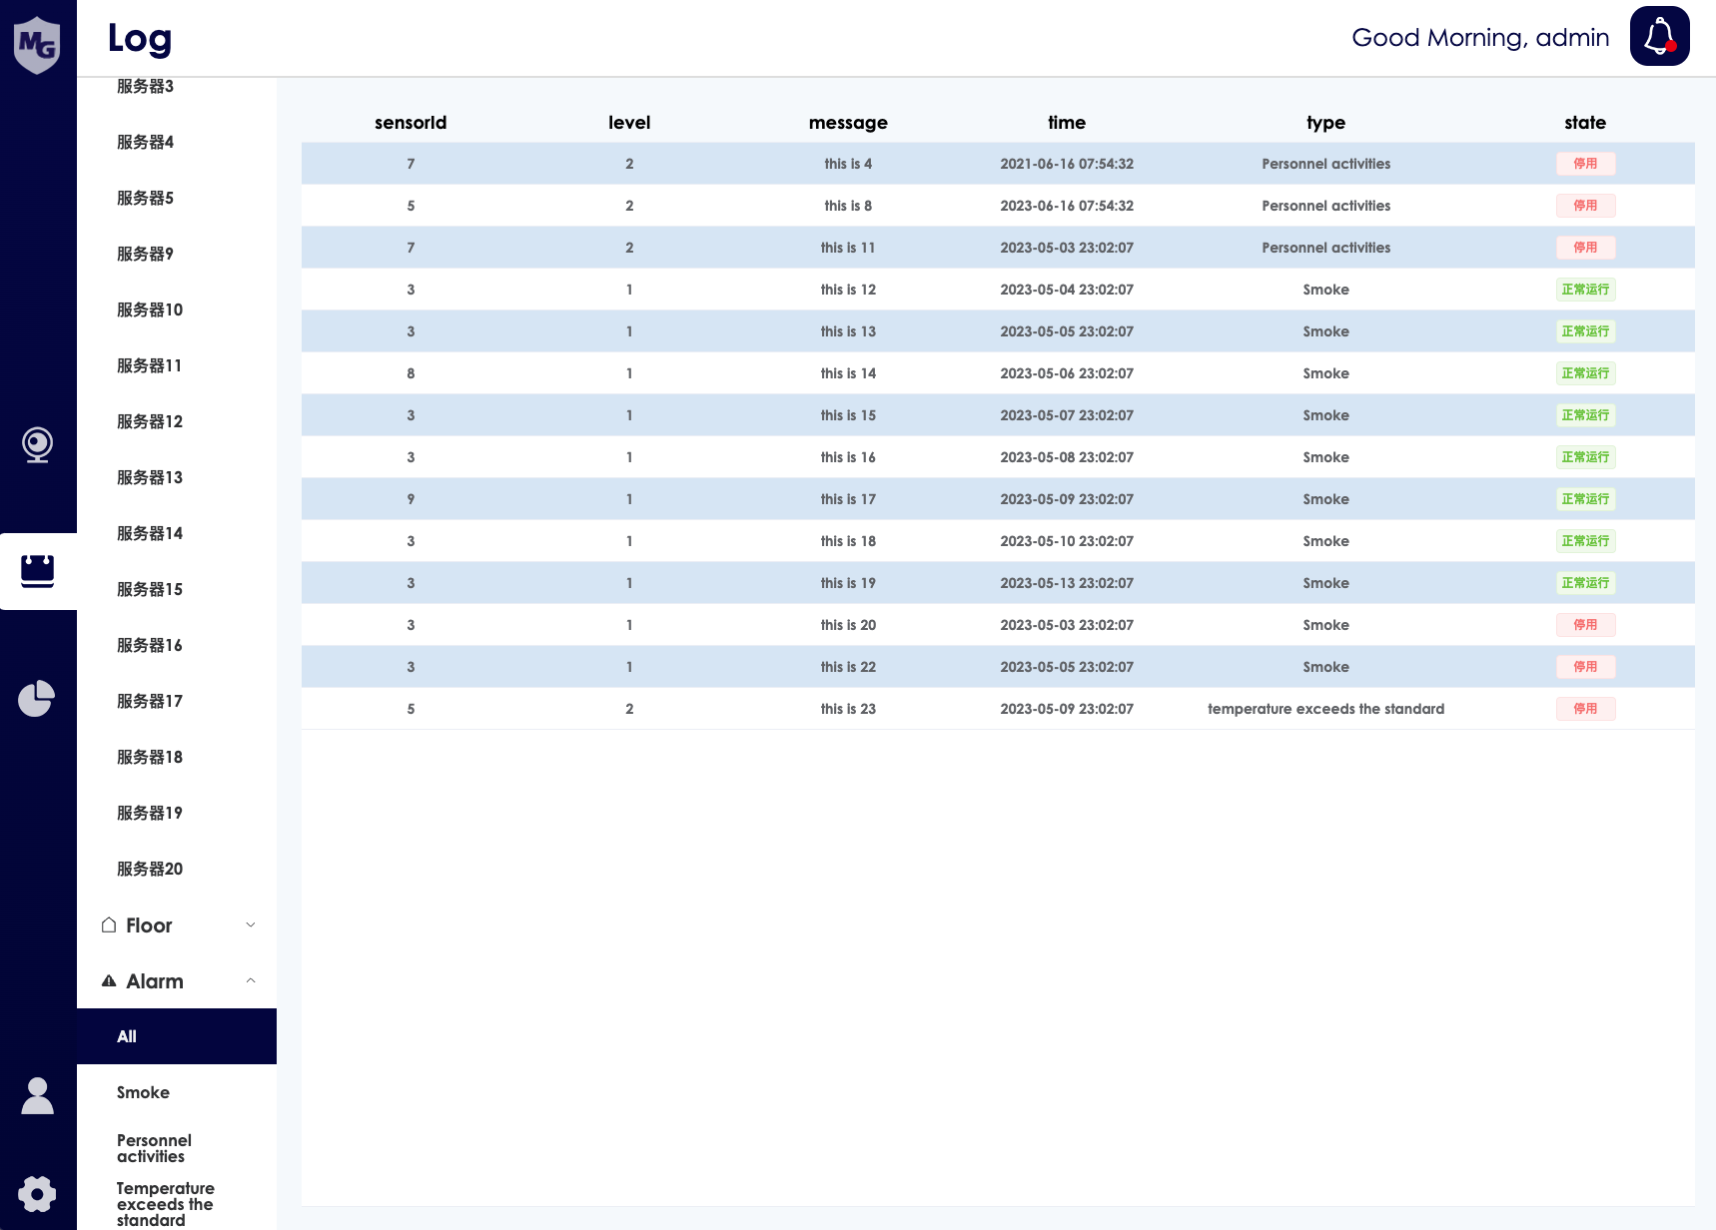Expand the Floor menu chevron

click(x=251, y=925)
